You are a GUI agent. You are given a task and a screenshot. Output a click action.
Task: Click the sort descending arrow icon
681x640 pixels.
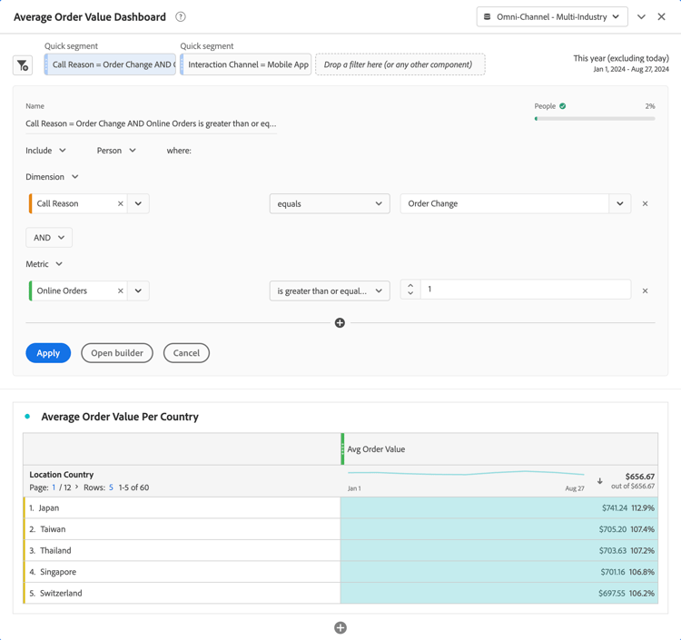coord(600,481)
